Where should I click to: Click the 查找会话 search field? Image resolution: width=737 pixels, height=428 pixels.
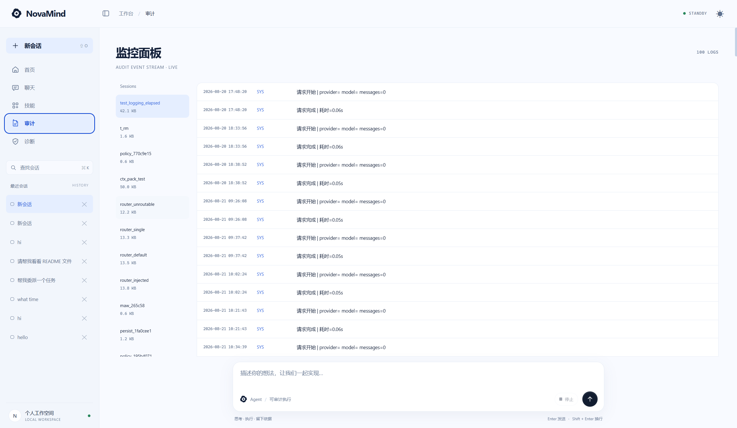point(50,168)
